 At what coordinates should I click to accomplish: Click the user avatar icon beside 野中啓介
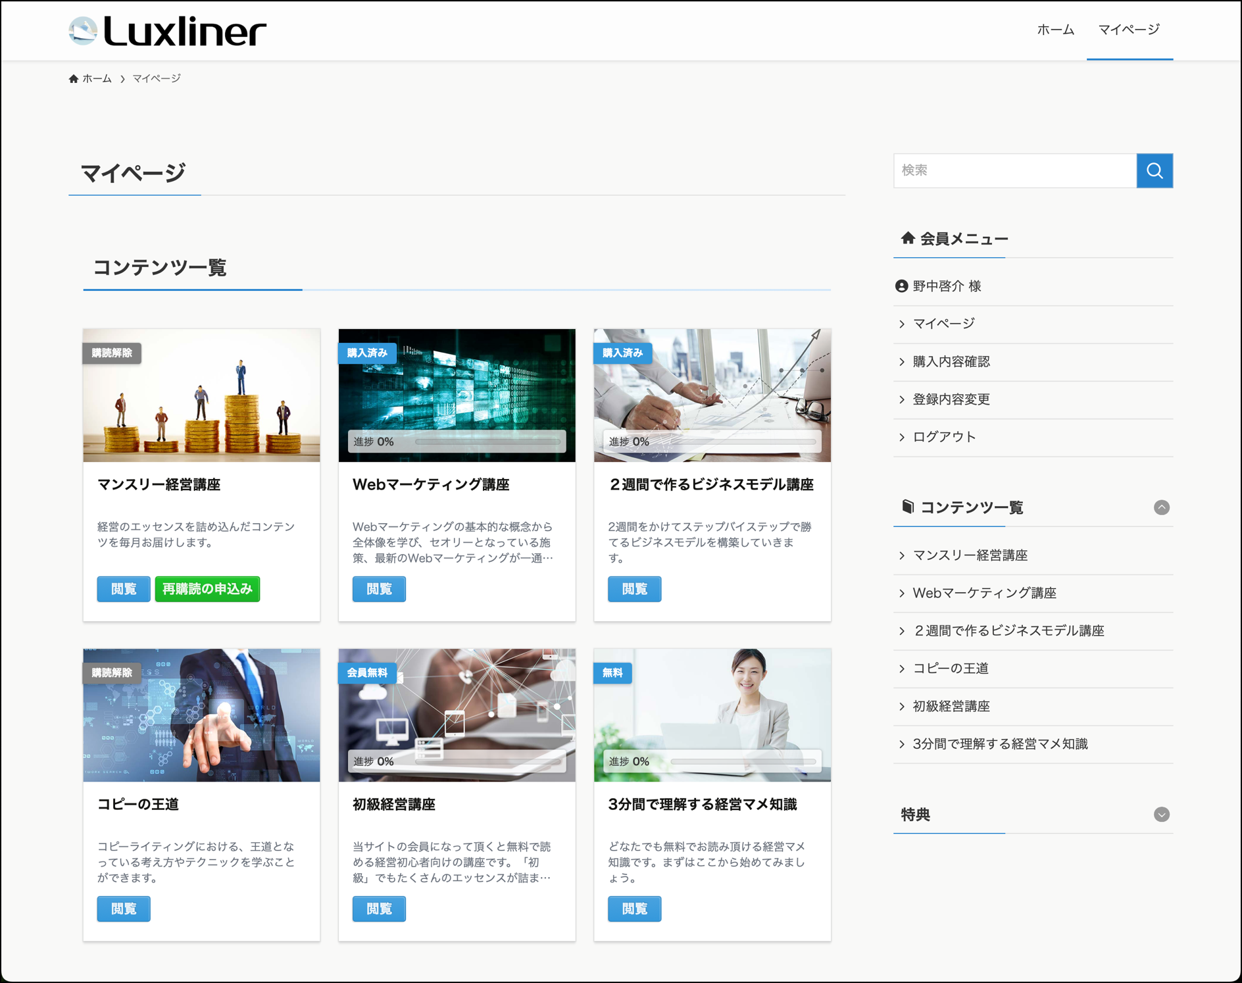coord(901,286)
